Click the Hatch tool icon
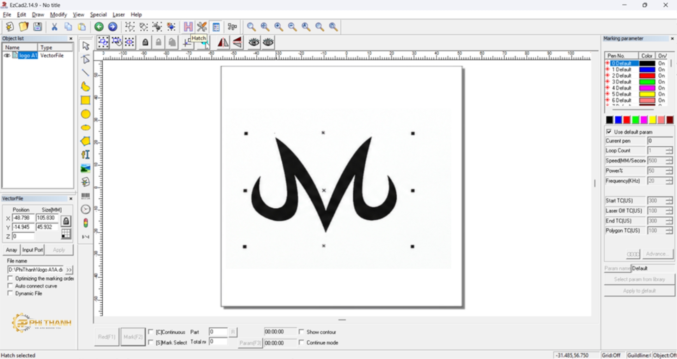Image resolution: width=677 pixels, height=359 pixels. (x=188, y=27)
